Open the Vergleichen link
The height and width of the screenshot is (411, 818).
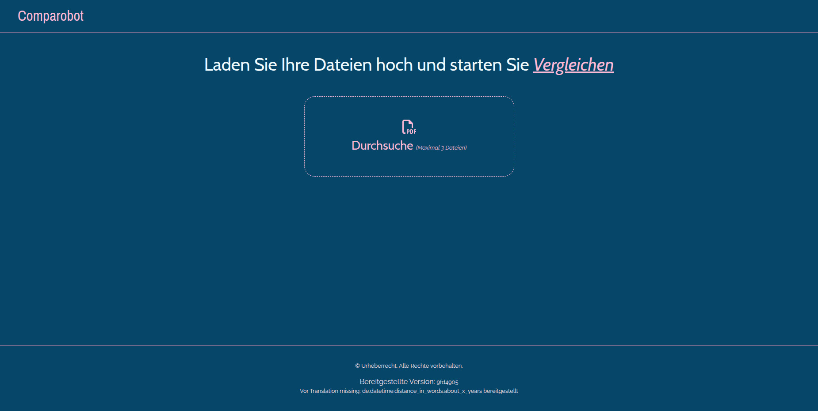coord(573,65)
